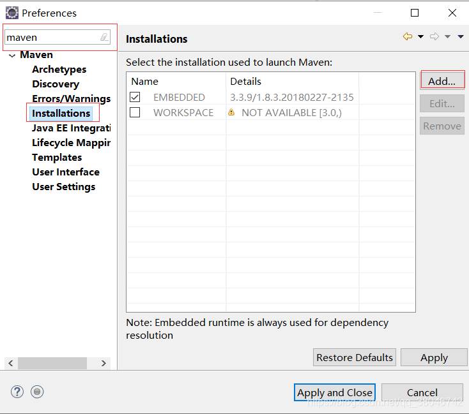
Task: Click the forward navigation arrow icon
Action: 434,36
